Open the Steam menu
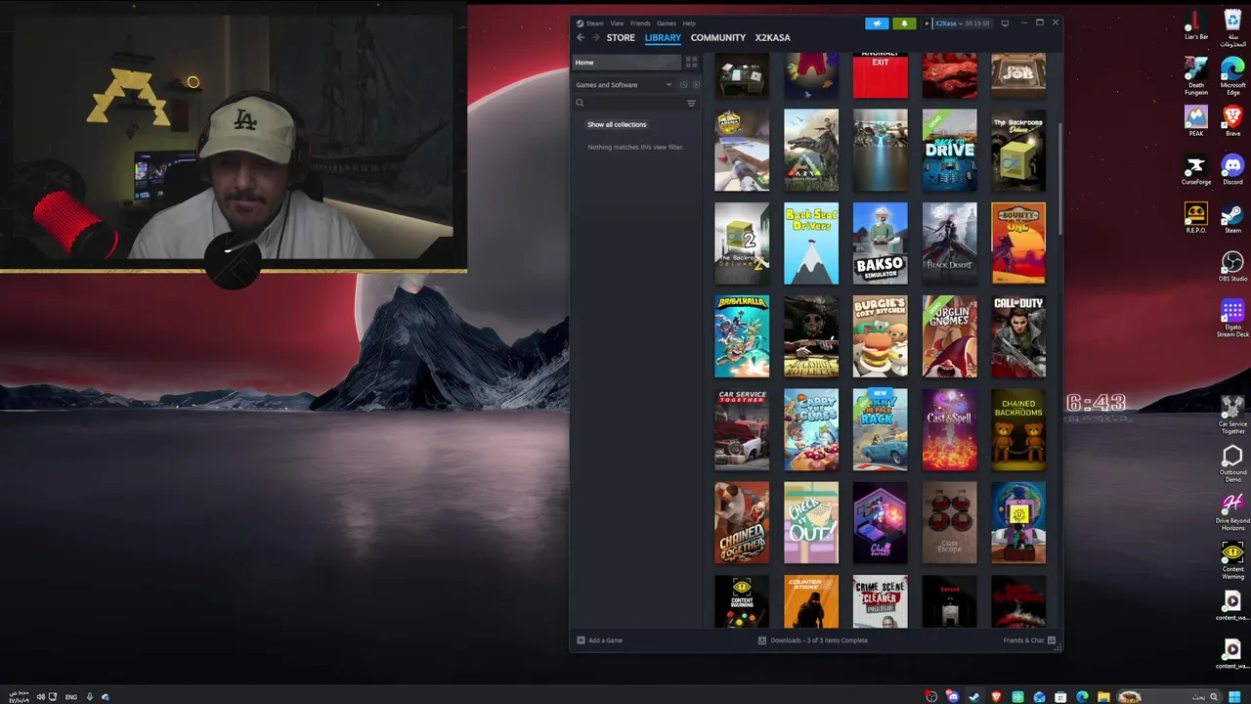The width and height of the screenshot is (1251, 704). pos(594,23)
